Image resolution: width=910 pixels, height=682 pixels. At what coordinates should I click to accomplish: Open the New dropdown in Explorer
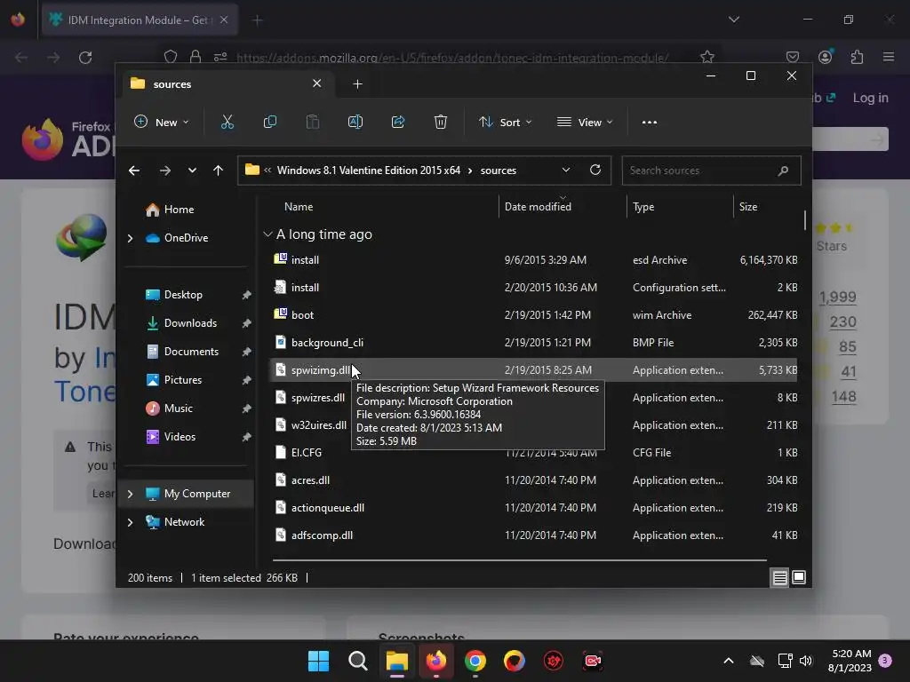pos(161,123)
